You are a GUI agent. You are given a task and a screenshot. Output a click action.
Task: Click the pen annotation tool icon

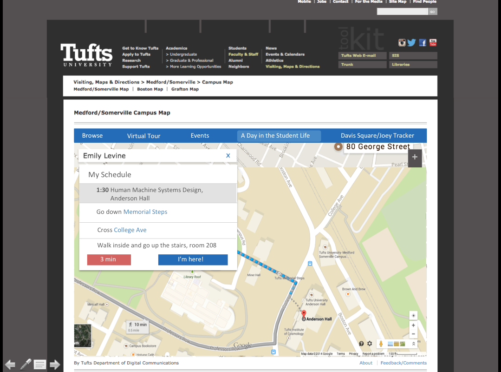pos(26,364)
